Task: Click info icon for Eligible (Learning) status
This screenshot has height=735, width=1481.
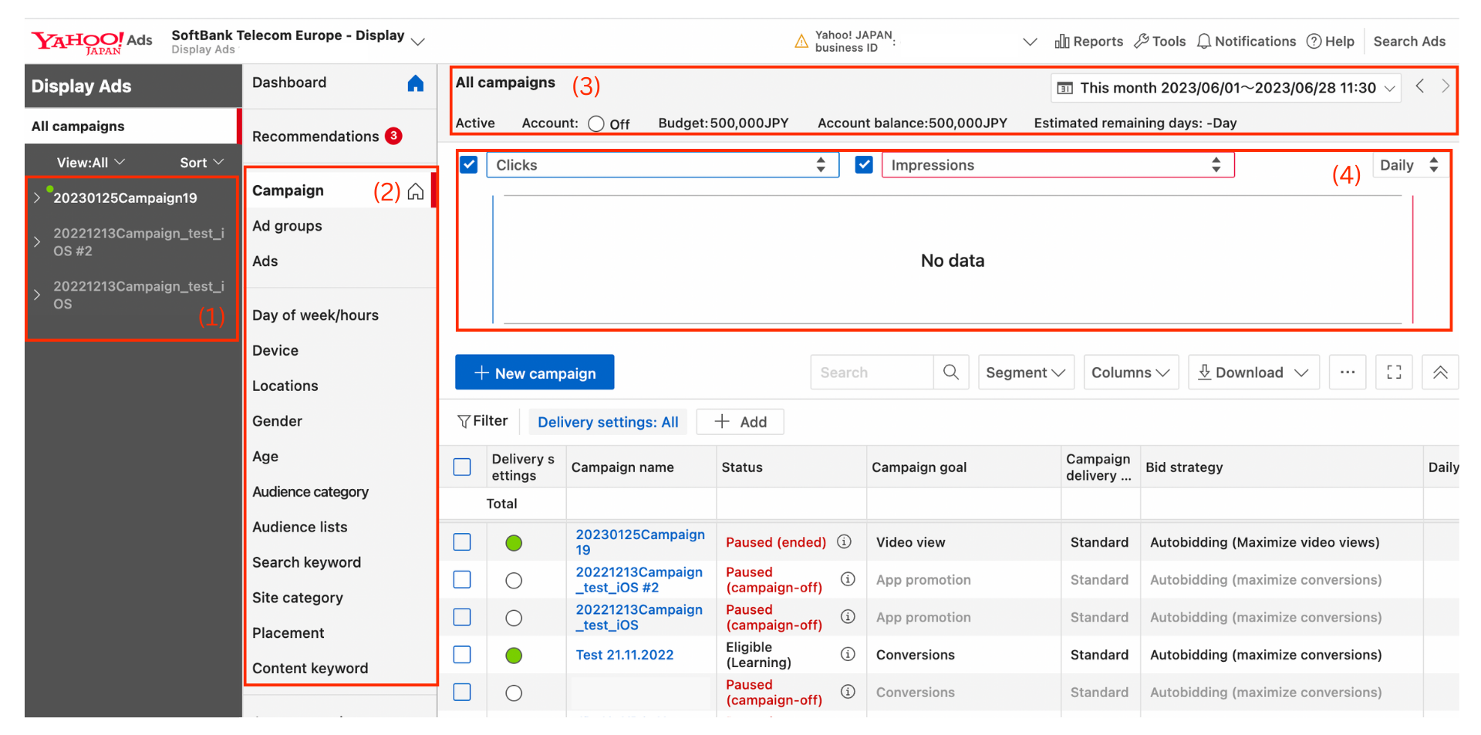Action: pos(848,654)
